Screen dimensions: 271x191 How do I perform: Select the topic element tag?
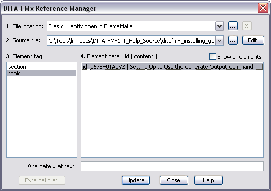41,73
